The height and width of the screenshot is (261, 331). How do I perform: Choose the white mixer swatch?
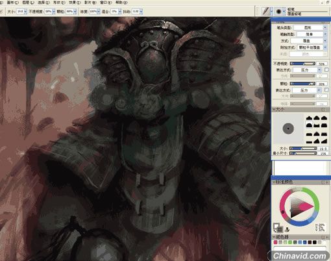click(325, 242)
